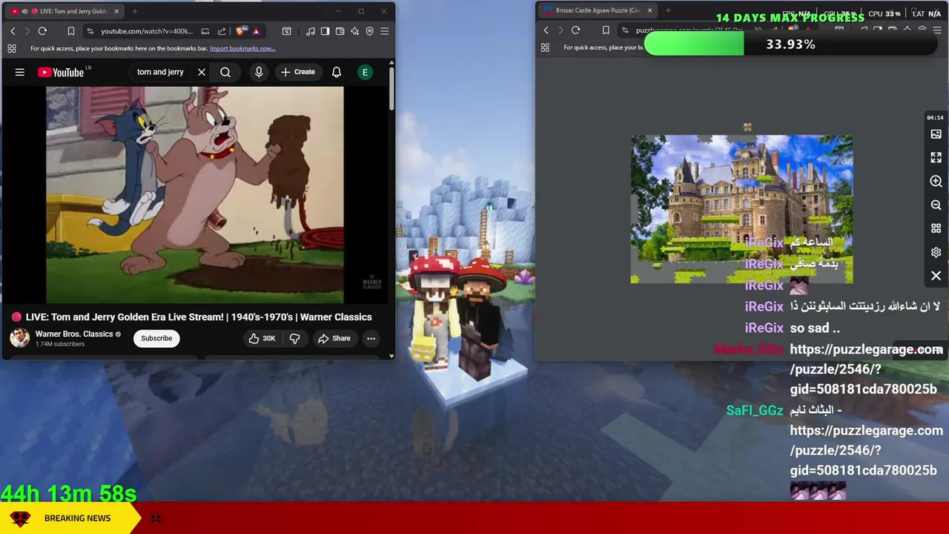Zoom in on the puzzle

936,182
